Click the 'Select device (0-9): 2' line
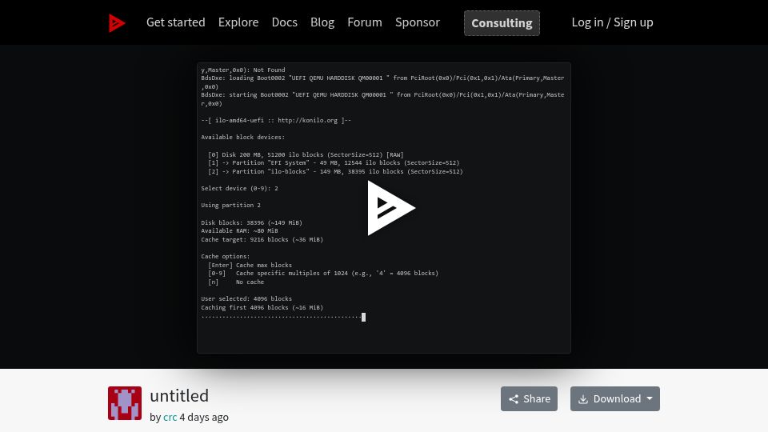 239,189
